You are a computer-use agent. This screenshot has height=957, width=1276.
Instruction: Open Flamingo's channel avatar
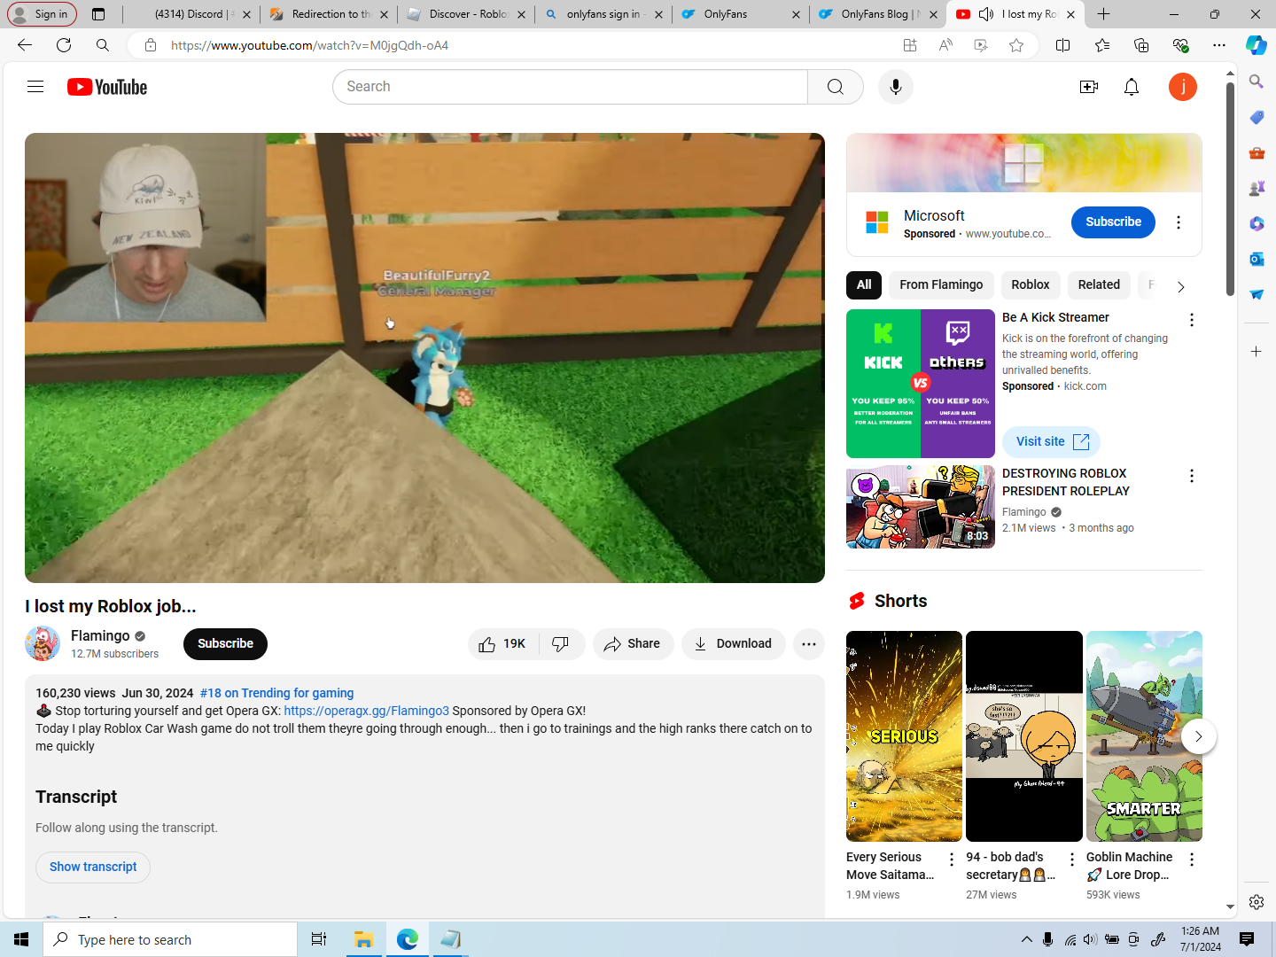click(x=43, y=643)
